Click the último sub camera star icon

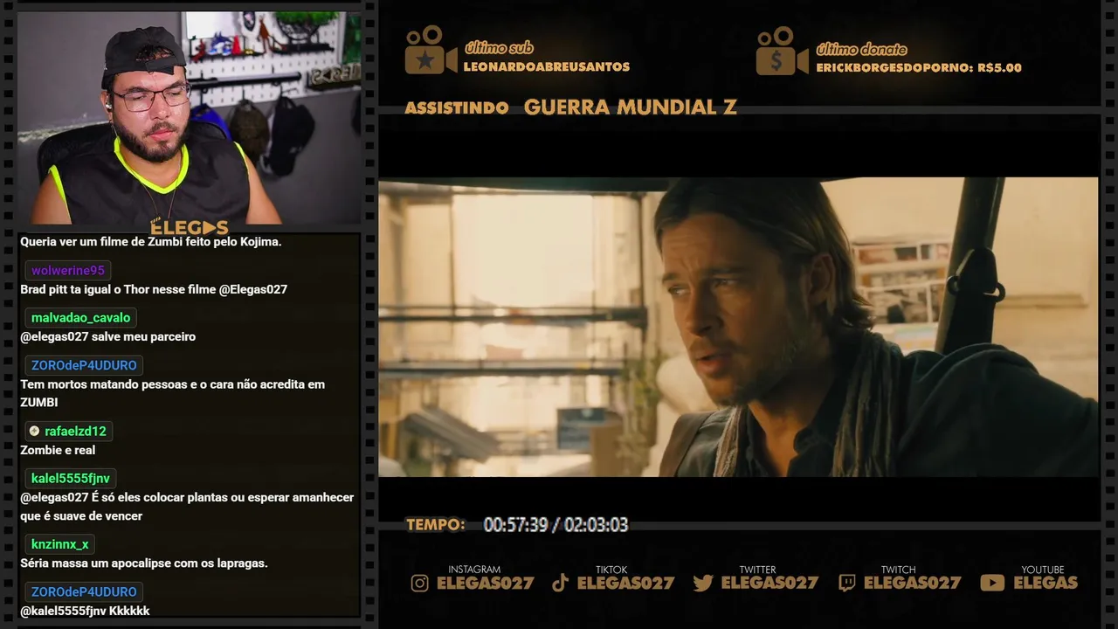point(431,50)
